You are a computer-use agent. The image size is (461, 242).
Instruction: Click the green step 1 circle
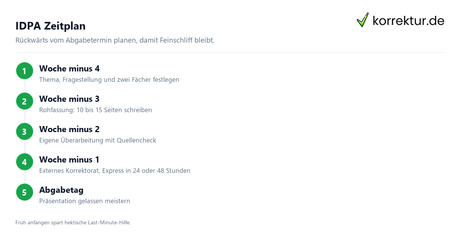(x=25, y=71)
